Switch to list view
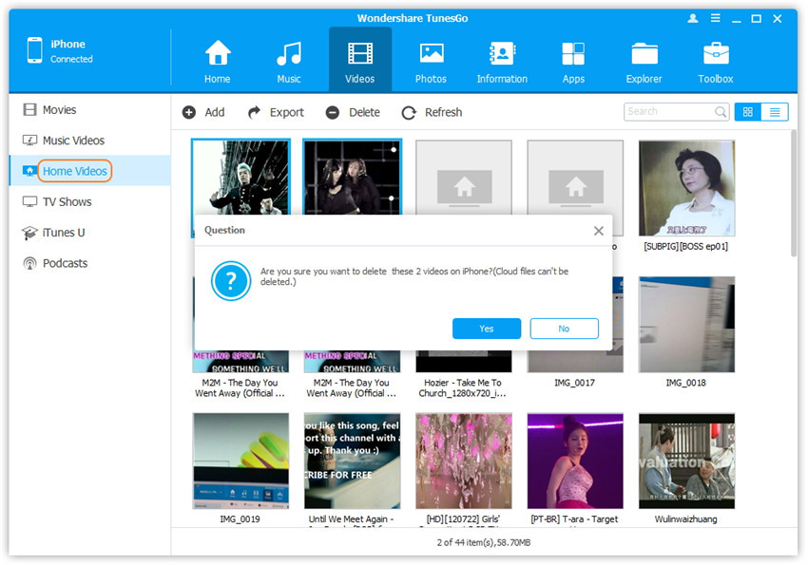The width and height of the screenshot is (808, 565). pos(775,112)
